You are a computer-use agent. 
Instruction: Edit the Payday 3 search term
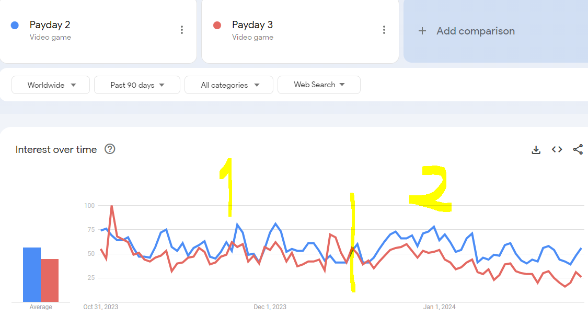(x=252, y=25)
